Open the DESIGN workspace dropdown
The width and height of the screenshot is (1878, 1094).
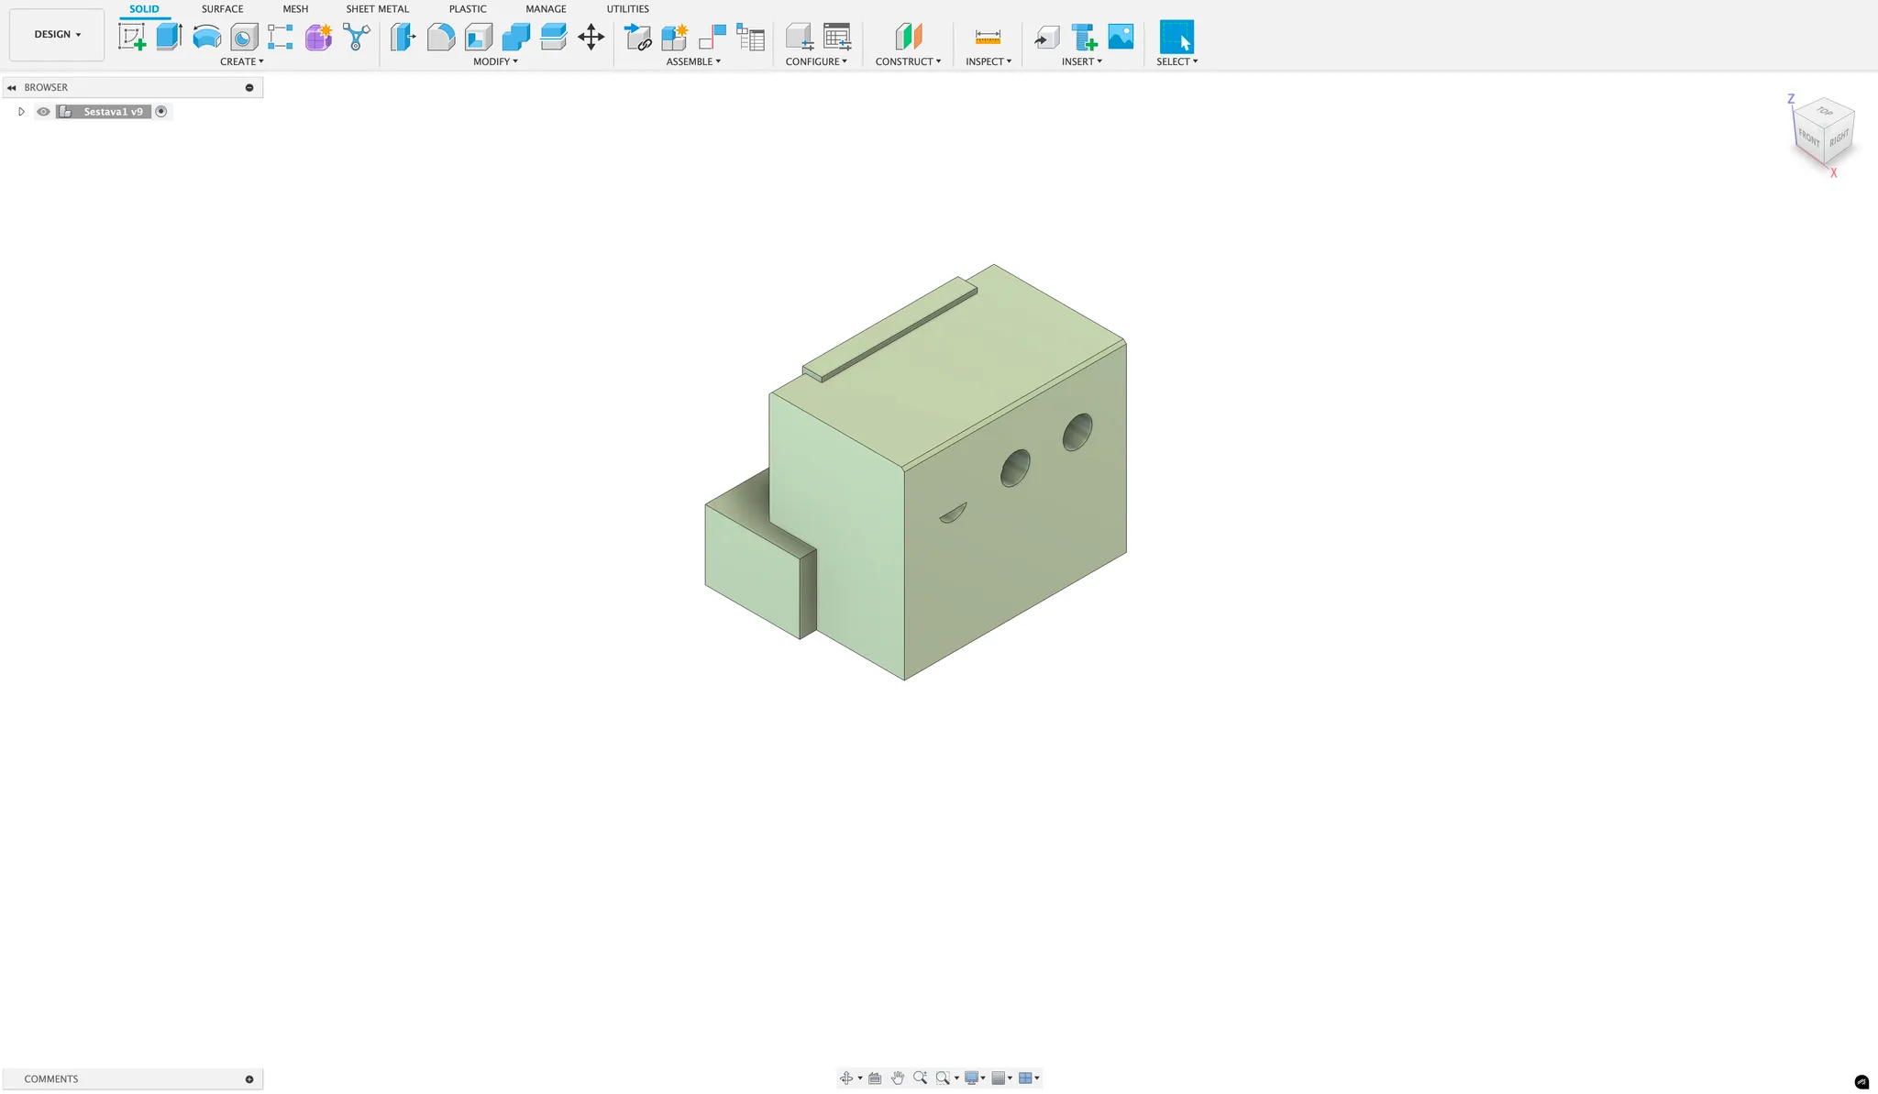(57, 35)
